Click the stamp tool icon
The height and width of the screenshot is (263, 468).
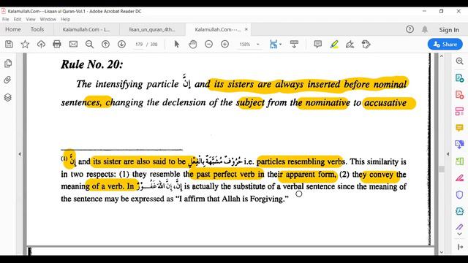(x=366, y=44)
